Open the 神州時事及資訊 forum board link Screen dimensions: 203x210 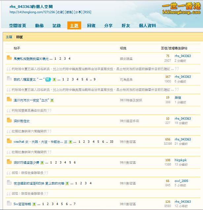click(x=131, y=100)
